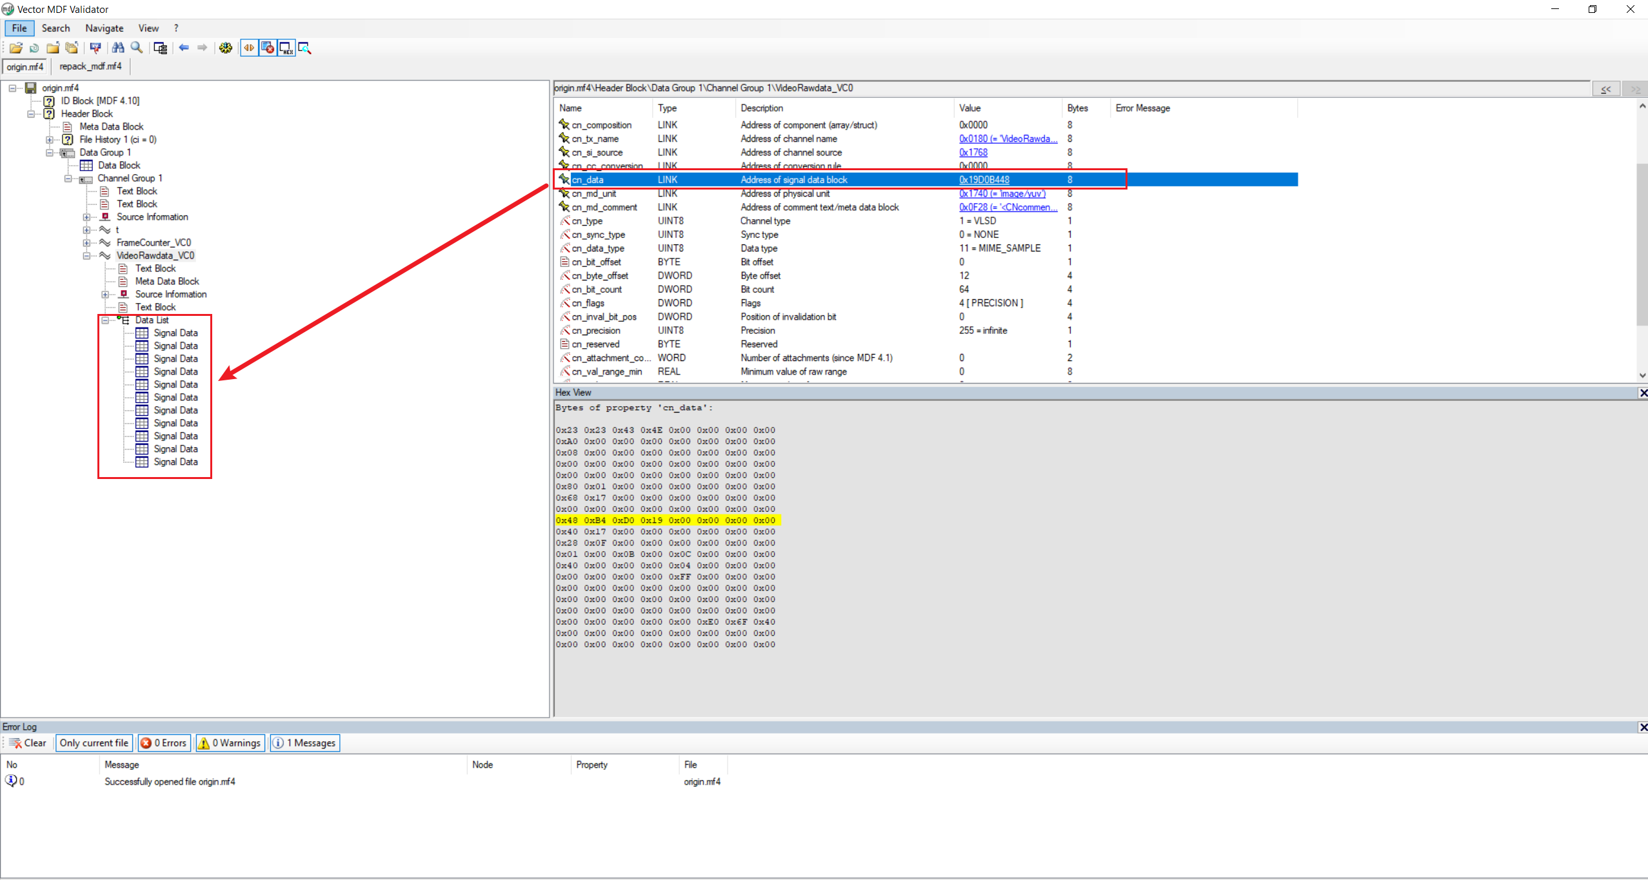Open the options gear icon
Image resolution: width=1648 pixels, height=880 pixels.
(x=226, y=48)
